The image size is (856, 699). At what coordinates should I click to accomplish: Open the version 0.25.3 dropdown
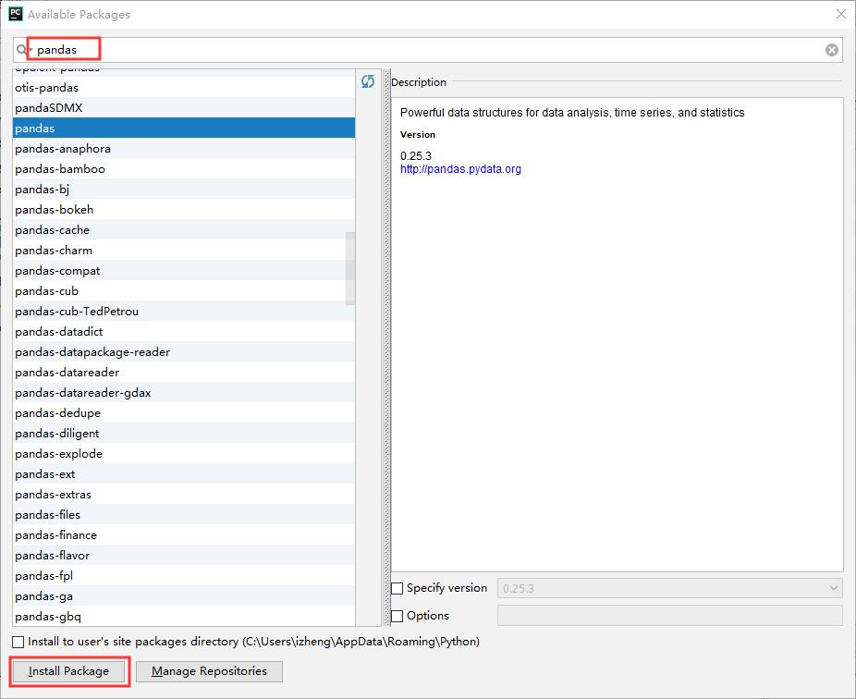point(670,588)
